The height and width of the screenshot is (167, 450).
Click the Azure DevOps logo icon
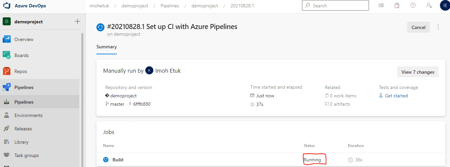[x=7, y=6]
